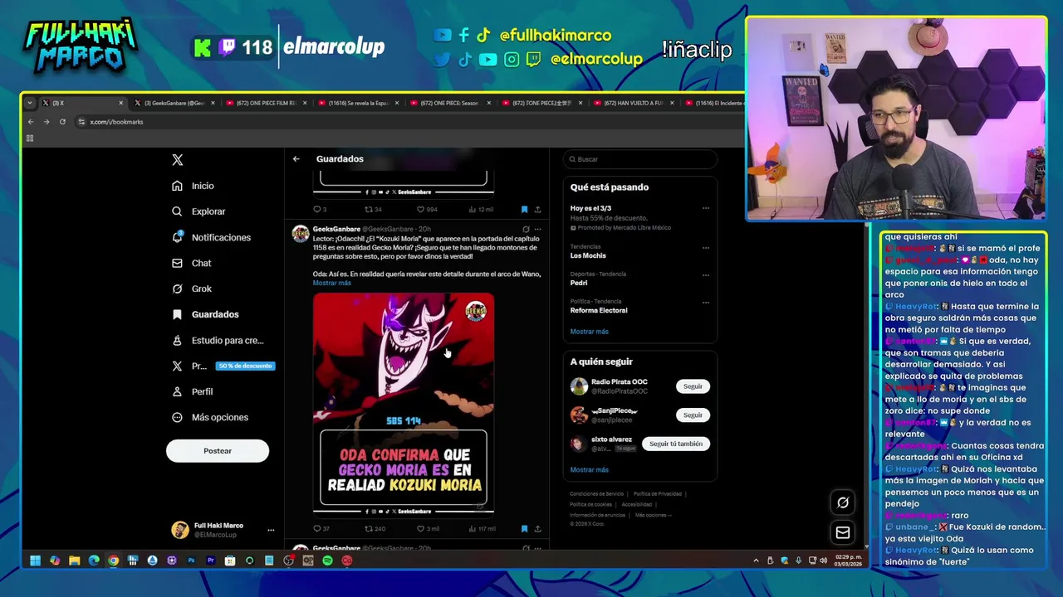Remove the bookmark on the Moria post
The height and width of the screenshot is (597, 1063).
point(524,529)
